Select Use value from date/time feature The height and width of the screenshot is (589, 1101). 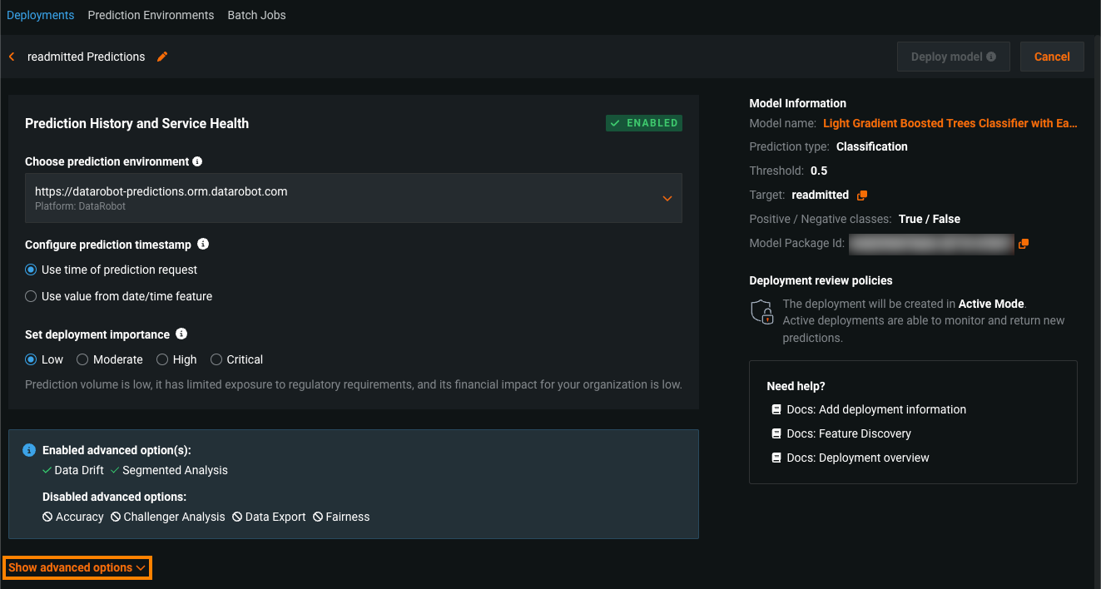coord(31,296)
